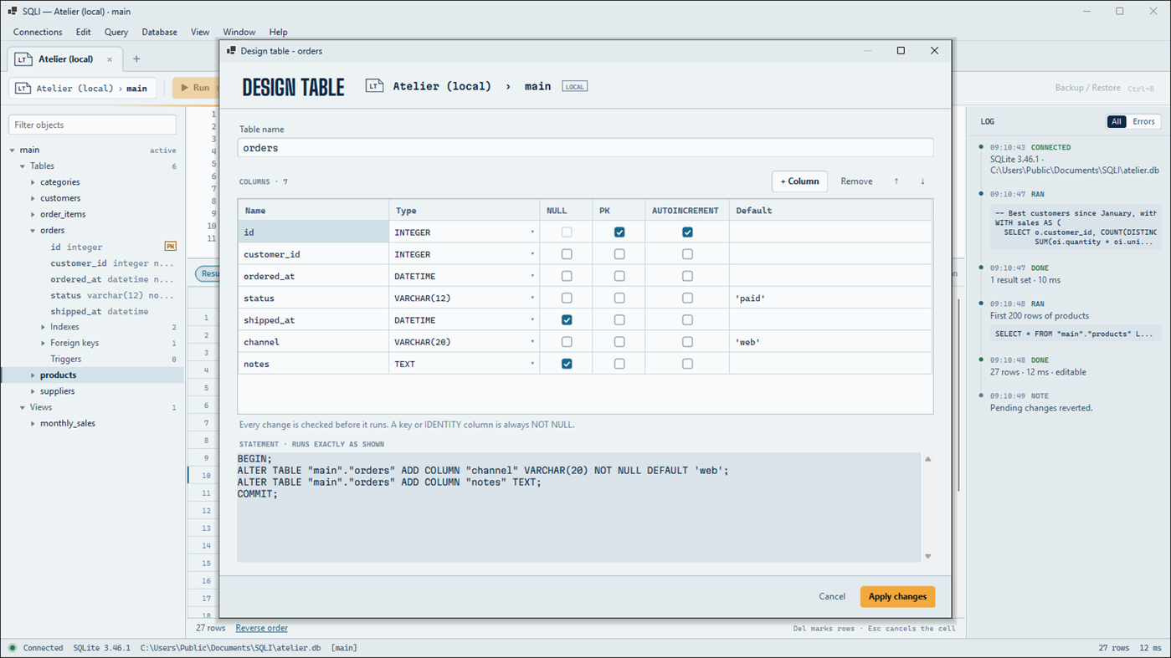Select the ordered_at column name cell
The height and width of the screenshot is (658, 1171).
pos(313,276)
